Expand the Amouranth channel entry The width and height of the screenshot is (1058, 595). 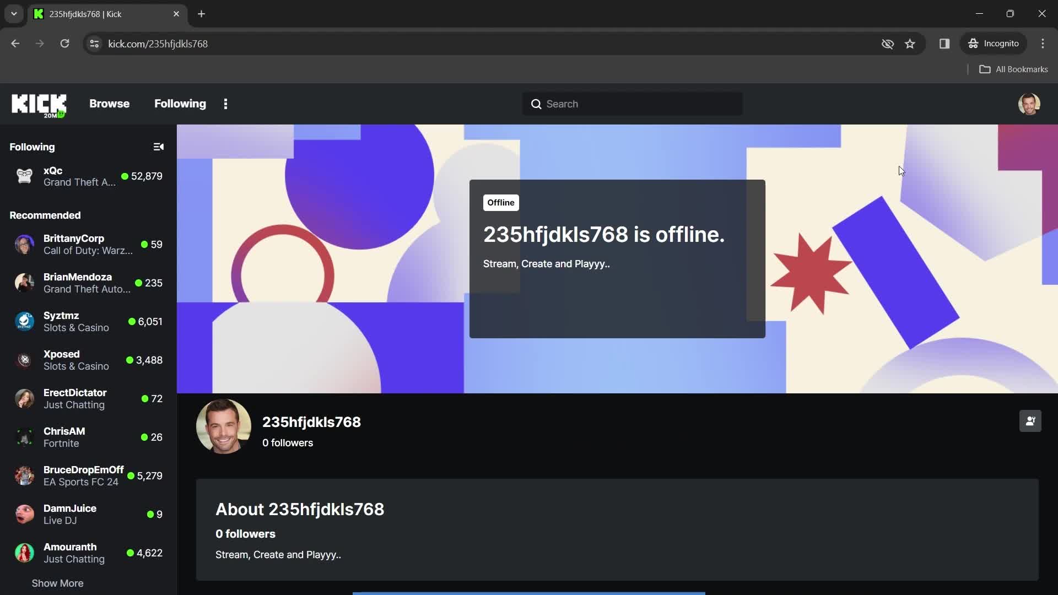pyautogui.click(x=87, y=553)
